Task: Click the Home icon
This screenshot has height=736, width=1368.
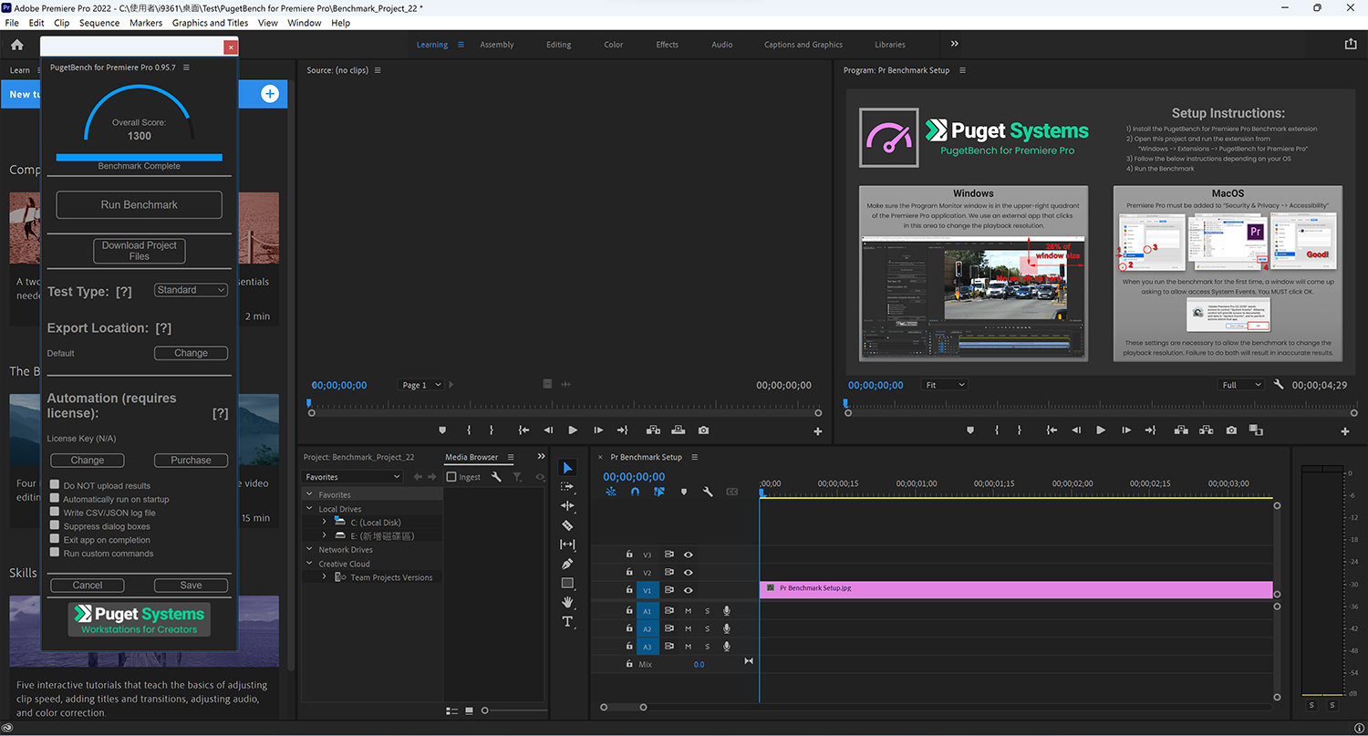Action: [17, 44]
